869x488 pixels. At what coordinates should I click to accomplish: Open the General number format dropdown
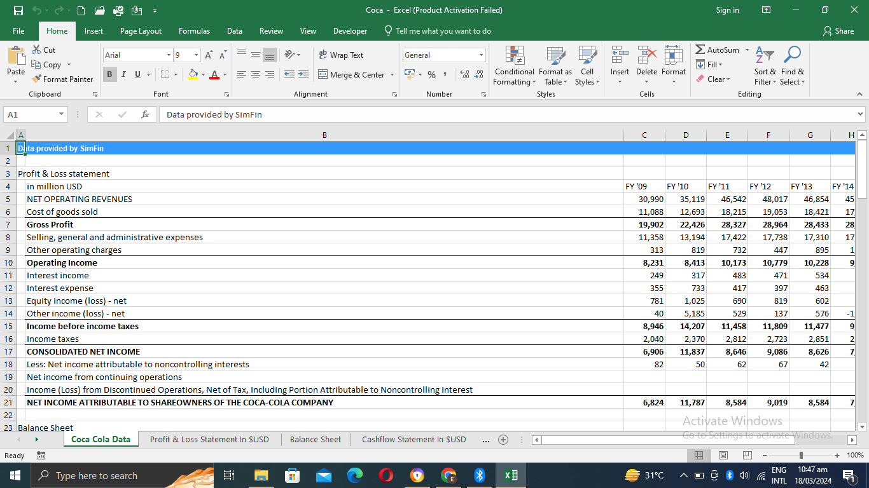click(x=481, y=55)
